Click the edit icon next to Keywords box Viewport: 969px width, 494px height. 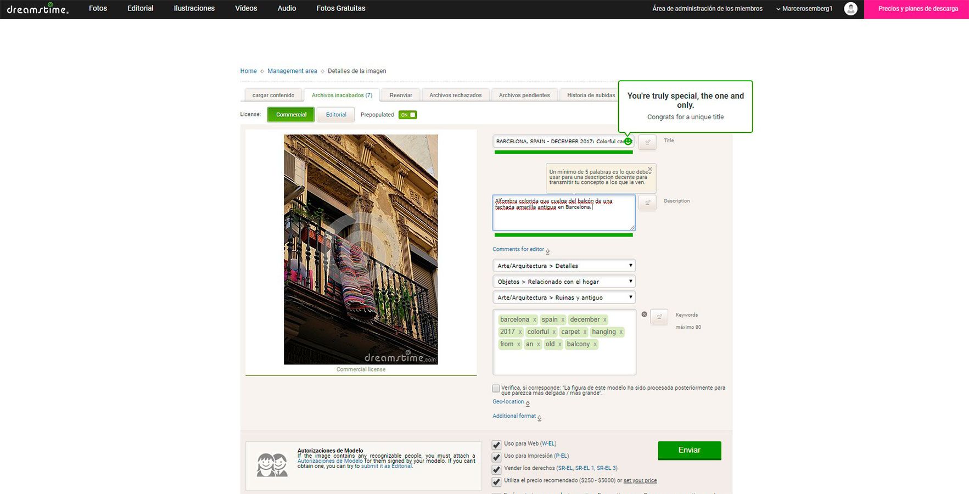click(x=659, y=316)
